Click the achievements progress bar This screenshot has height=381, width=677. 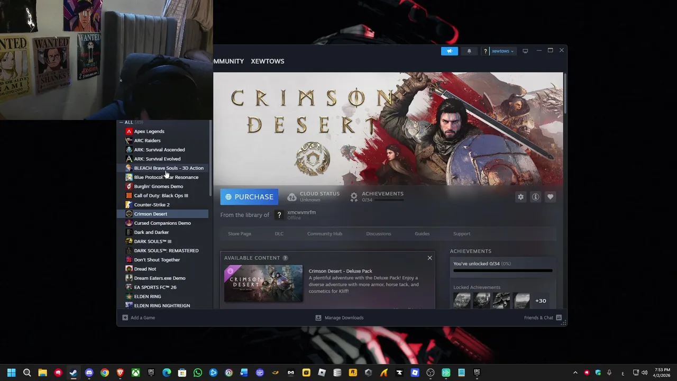click(502, 270)
